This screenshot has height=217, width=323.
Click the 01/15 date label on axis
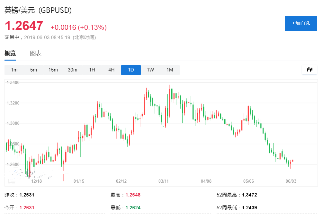[79, 181]
